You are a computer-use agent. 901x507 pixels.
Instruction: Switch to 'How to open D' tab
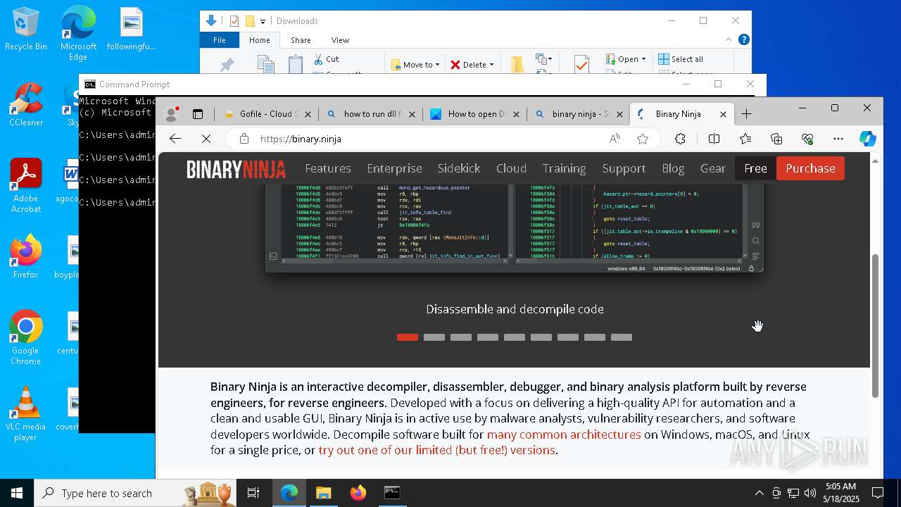(x=475, y=114)
